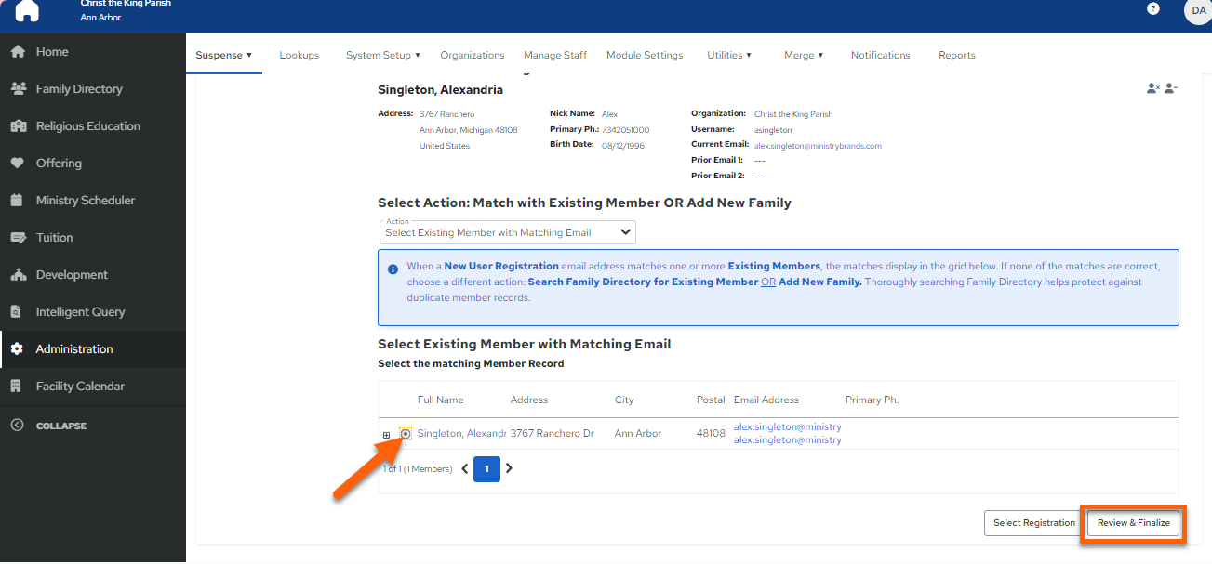Screen dimensions: 1212x564
Task: Click current email alex.singleton@ministrybrands.com link
Action: pyautogui.click(x=818, y=146)
